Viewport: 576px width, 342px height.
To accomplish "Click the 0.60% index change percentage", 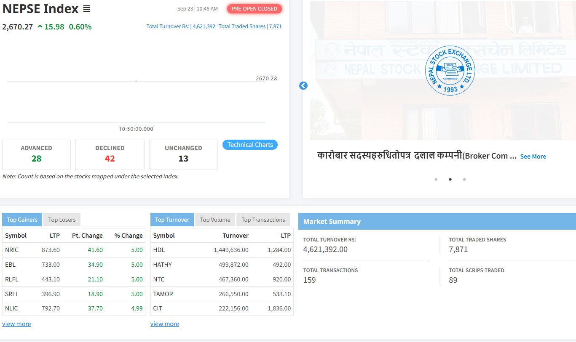I will click(x=80, y=27).
